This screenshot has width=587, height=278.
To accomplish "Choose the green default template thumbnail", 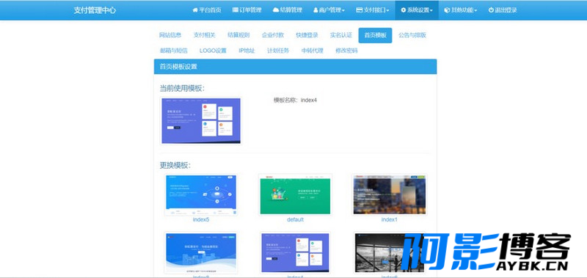I will point(296,194).
